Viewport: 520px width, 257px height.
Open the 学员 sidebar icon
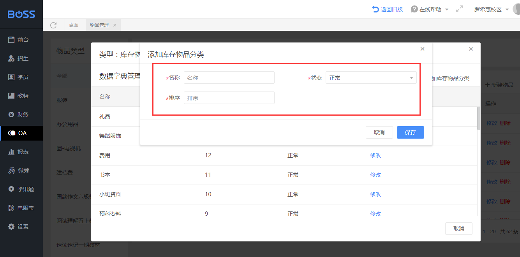[x=11, y=77]
